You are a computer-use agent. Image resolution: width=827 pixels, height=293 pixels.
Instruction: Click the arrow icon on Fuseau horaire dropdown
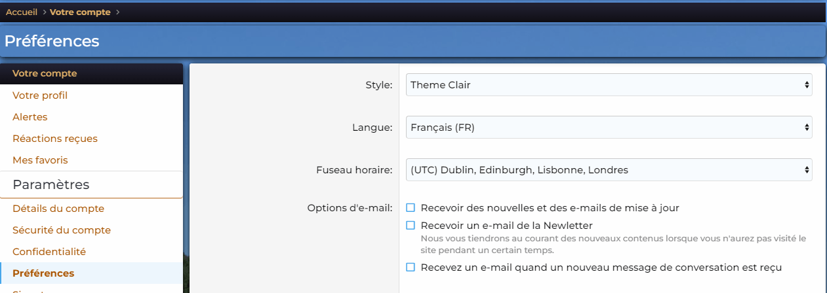pyautogui.click(x=806, y=170)
